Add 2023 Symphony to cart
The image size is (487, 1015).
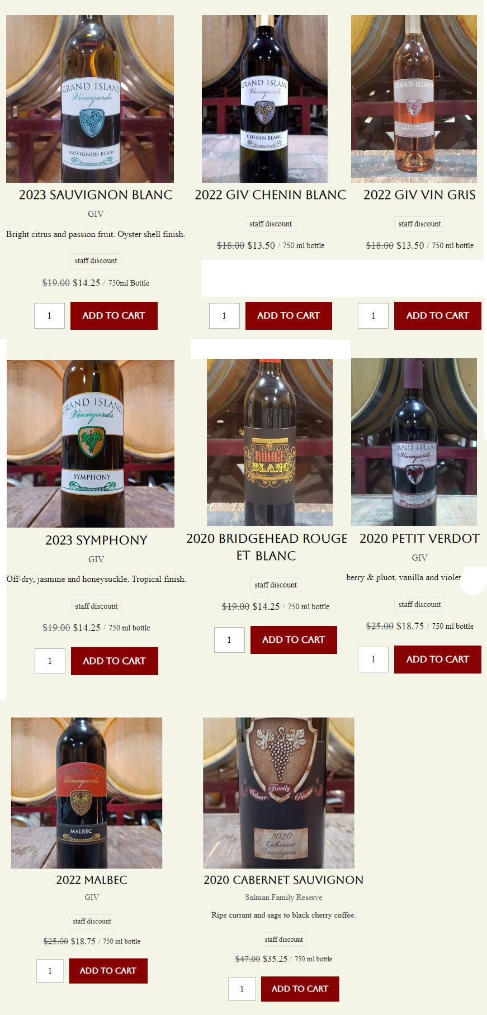click(x=115, y=661)
